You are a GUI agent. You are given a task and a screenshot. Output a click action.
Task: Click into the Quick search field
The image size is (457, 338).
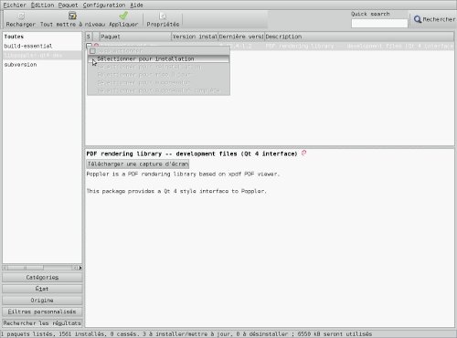(379, 24)
